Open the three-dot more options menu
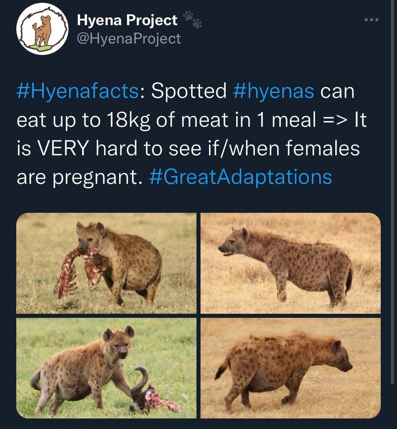Image resolution: width=397 pixels, height=429 pixels. coord(372,20)
